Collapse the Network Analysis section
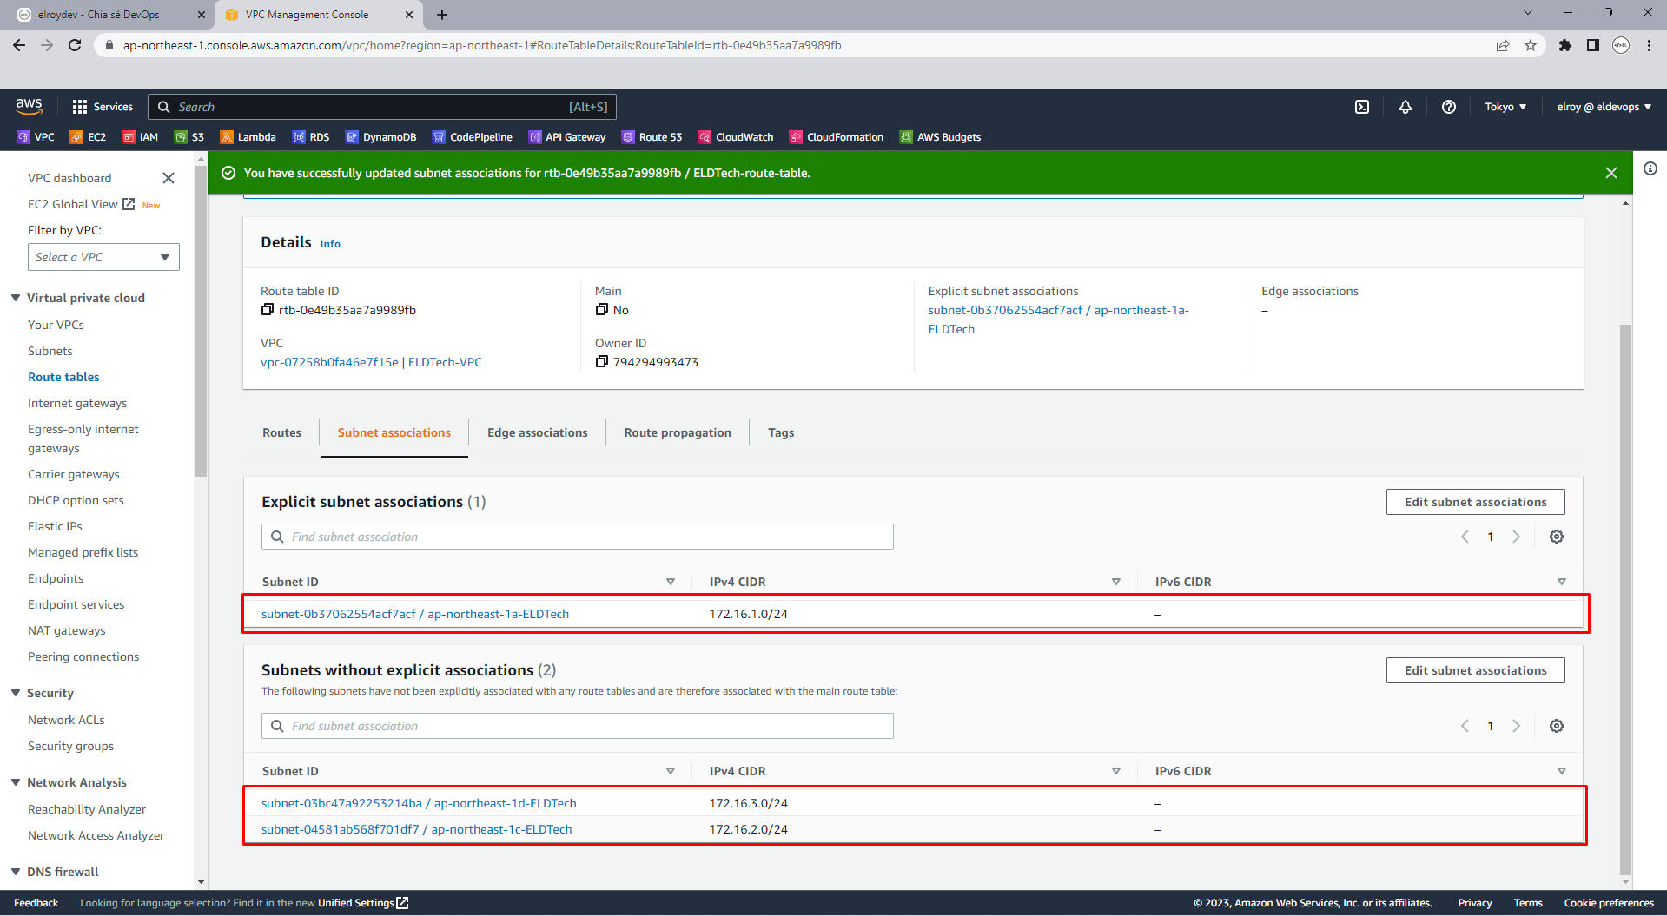The width and height of the screenshot is (1667, 916). pos(16,782)
